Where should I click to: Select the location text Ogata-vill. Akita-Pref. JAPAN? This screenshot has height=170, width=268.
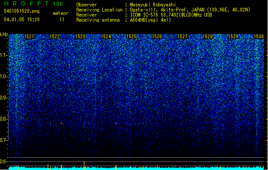coord(167,10)
